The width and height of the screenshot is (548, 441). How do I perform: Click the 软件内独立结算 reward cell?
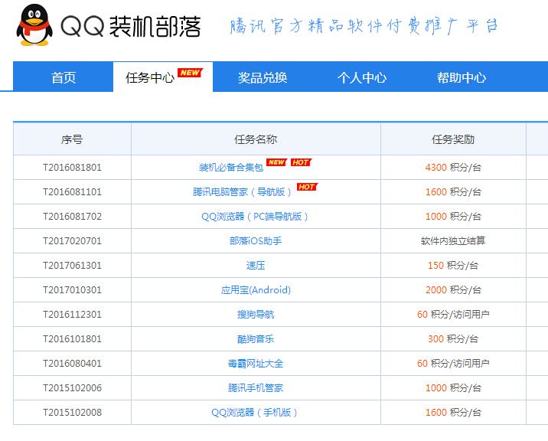pos(453,241)
